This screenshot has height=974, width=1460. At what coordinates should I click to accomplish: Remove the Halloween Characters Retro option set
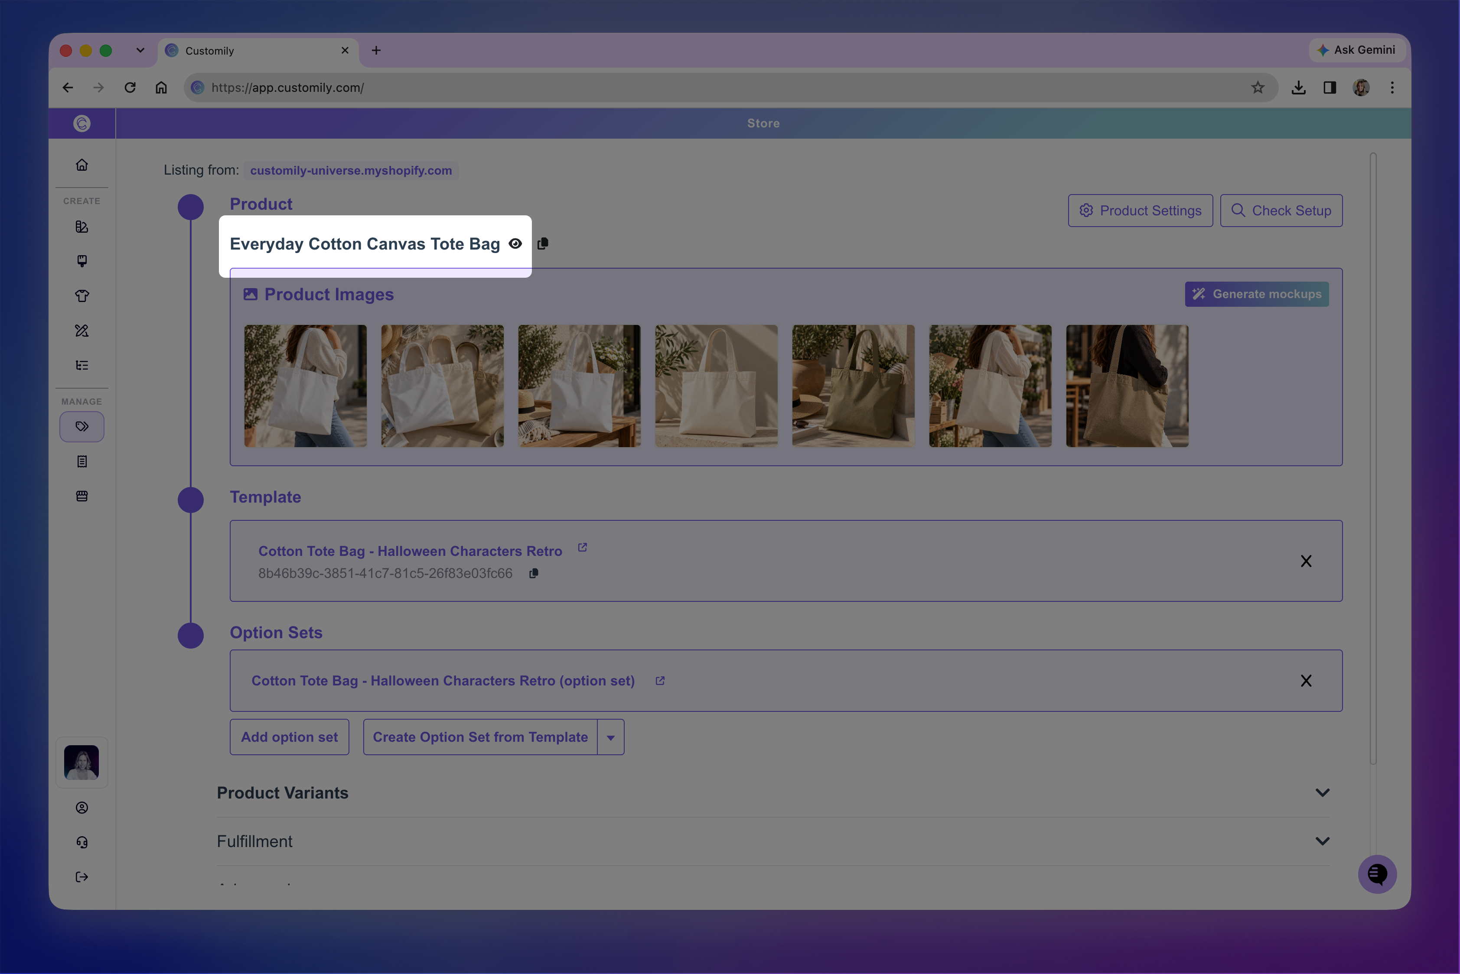[x=1306, y=681]
